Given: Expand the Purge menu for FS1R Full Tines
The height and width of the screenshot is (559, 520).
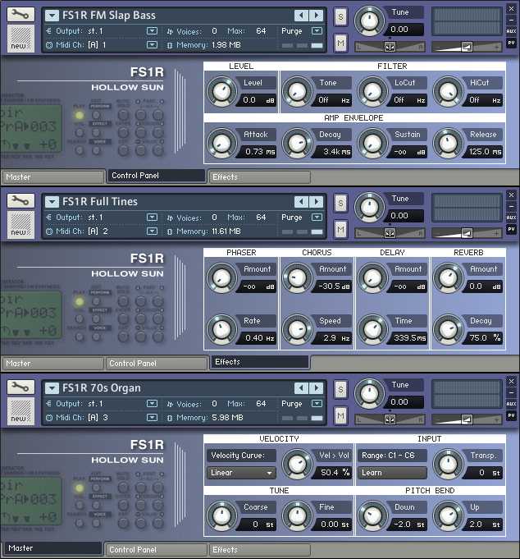Looking at the screenshot, I should click(x=317, y=218).
